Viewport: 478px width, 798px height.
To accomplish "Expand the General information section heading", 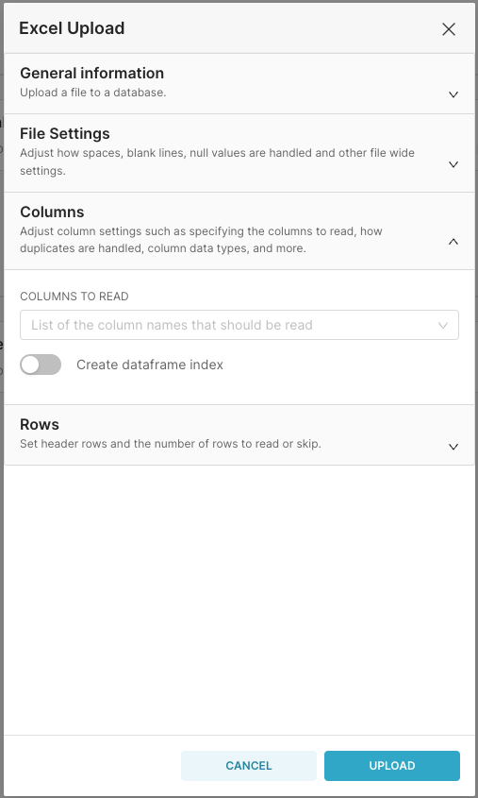I will (x=92, y=73).
